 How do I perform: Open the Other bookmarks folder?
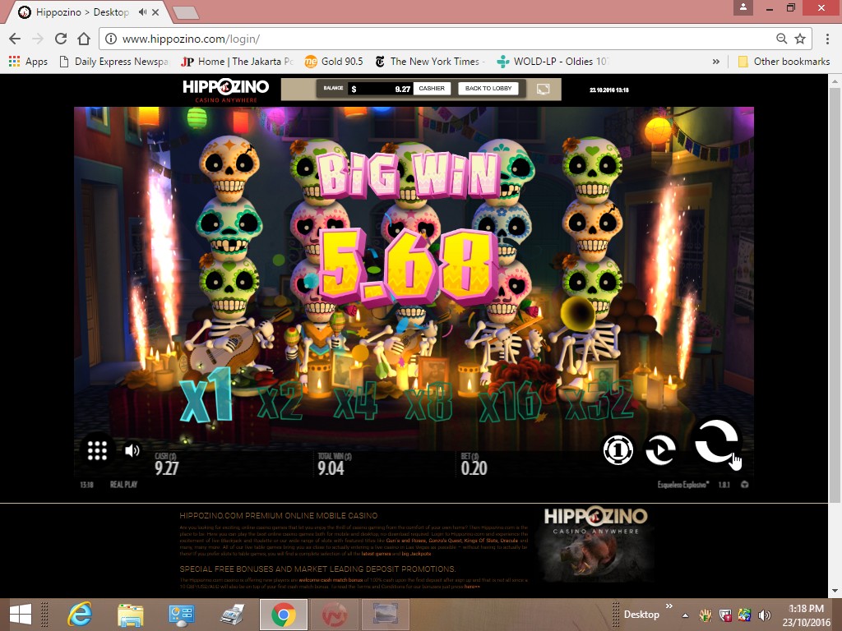(784, 62)
